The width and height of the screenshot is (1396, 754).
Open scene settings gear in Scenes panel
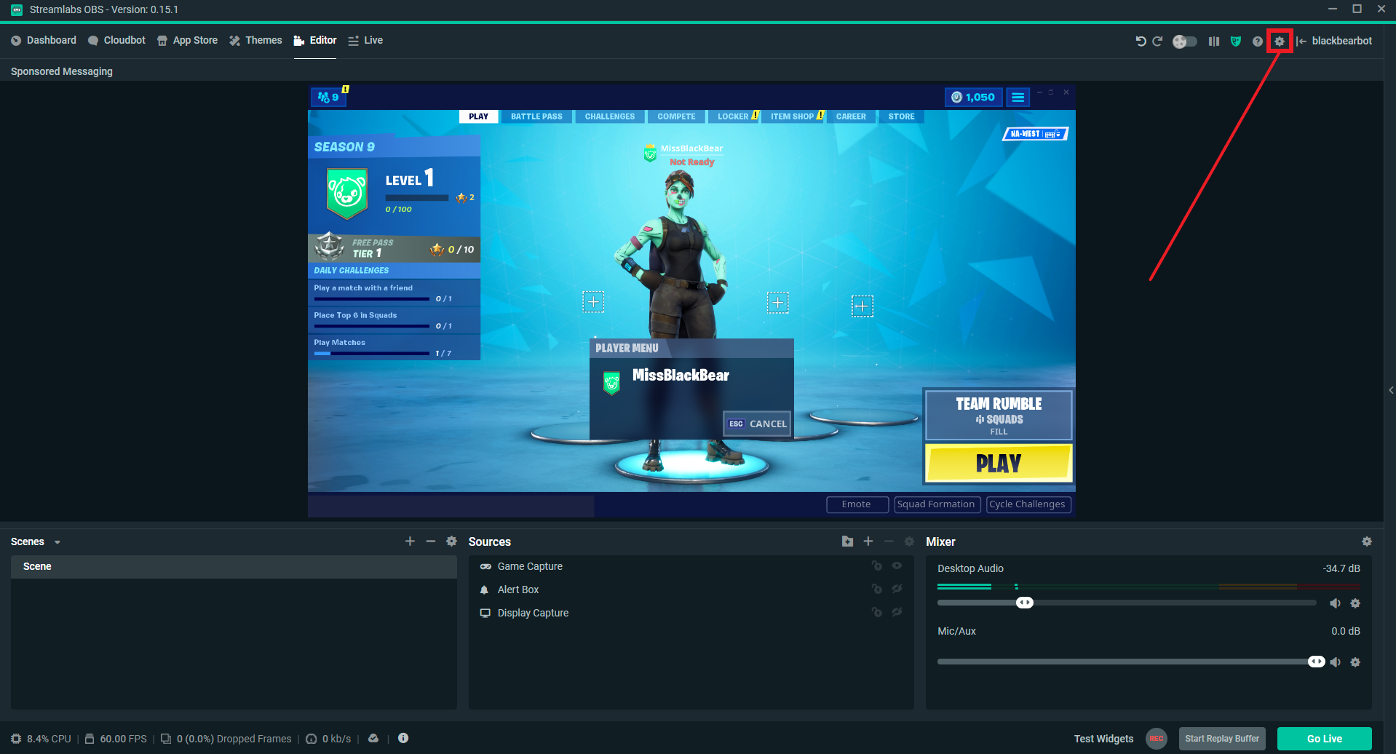tap(451, 541)
